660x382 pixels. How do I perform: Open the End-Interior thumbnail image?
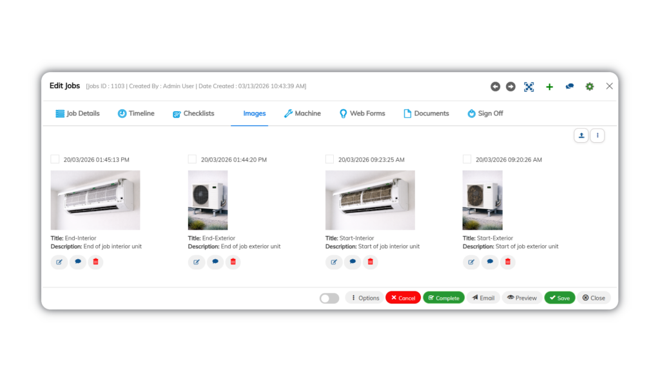[x=95, y=200]
